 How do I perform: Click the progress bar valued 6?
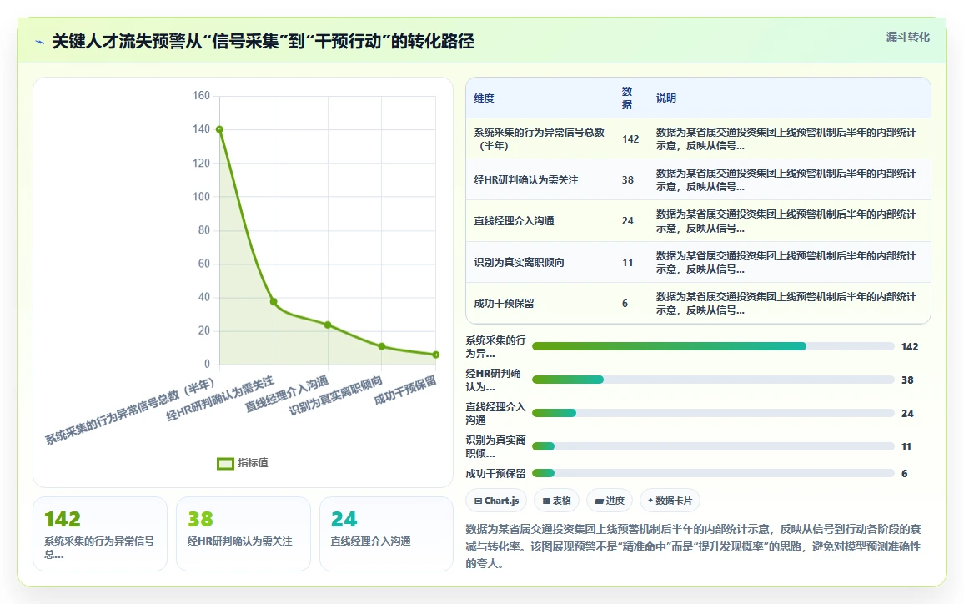pyautogui.click(x=713, y=473)
